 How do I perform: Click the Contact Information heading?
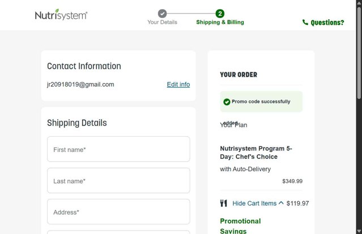tap(84, 66)
